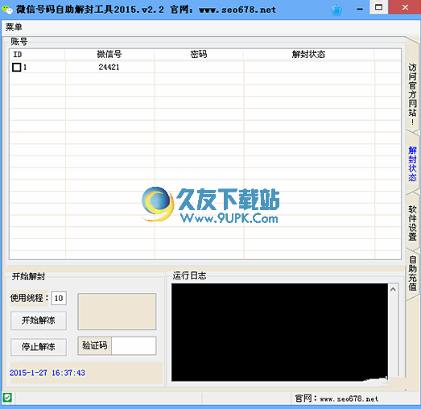Click the 开始解冻 button
This screenshot has height=409, width=421.
(39, 320)
